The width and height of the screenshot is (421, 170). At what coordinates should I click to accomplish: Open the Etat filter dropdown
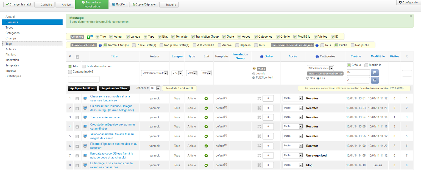(207, 73)
